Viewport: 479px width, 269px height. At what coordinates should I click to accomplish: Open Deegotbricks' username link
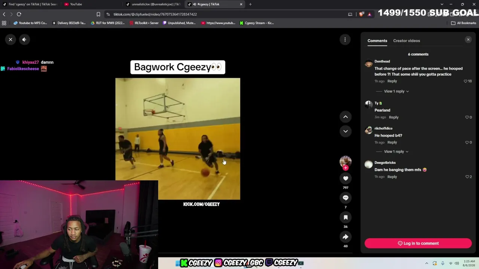coord(385,163)
